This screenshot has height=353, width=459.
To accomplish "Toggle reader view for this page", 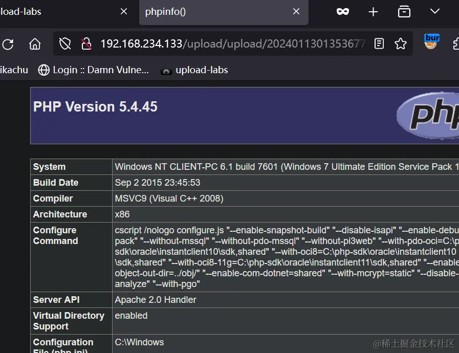I will point(379,44).
